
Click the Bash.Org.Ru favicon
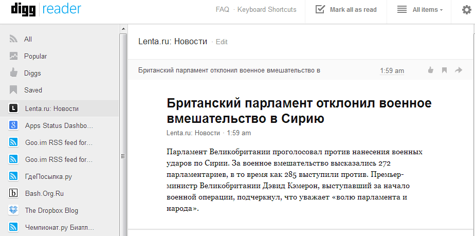pos(13,193)
